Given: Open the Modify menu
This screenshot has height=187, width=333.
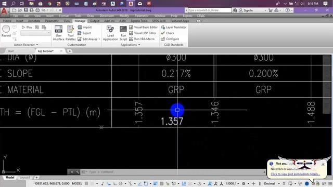Looking at the screenshot, I should pyautogui.click(x=124, y=16).
